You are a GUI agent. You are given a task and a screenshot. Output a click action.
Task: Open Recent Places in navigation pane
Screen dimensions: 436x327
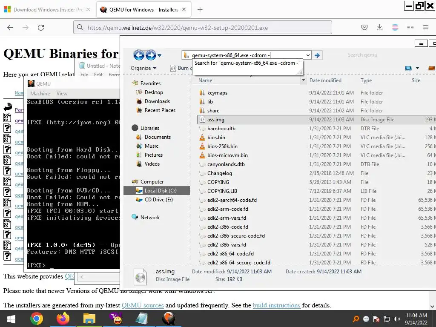coord(160,110)
